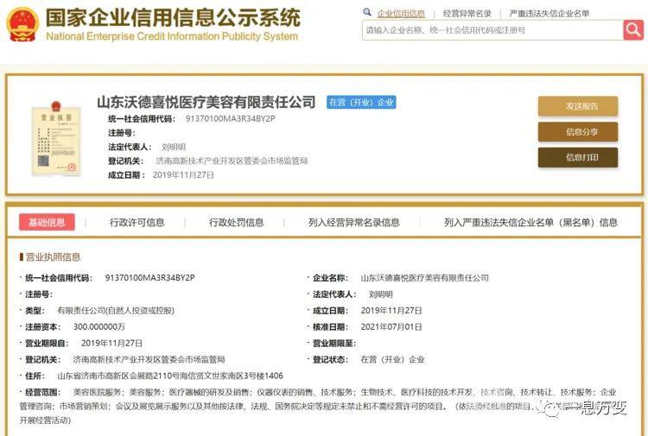Click the header founding date 2019年11月27日
Screen dimensions: 648x436
[x=183, y=175]
